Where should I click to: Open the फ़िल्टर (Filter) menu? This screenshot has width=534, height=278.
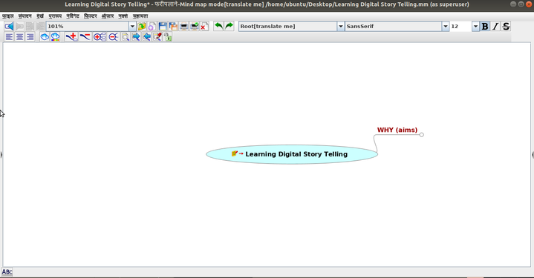pyautogui.click(x=91, y=16)
